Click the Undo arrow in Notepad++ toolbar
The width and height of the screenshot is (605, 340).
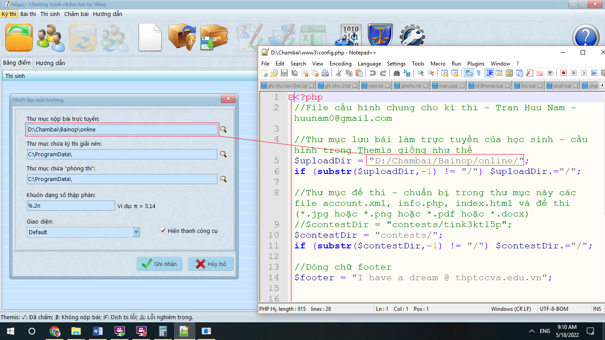[x=372, y=73]
